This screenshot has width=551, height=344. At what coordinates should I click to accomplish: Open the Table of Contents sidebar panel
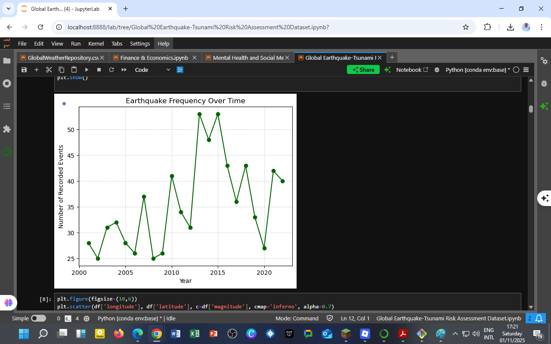[7, 106]
